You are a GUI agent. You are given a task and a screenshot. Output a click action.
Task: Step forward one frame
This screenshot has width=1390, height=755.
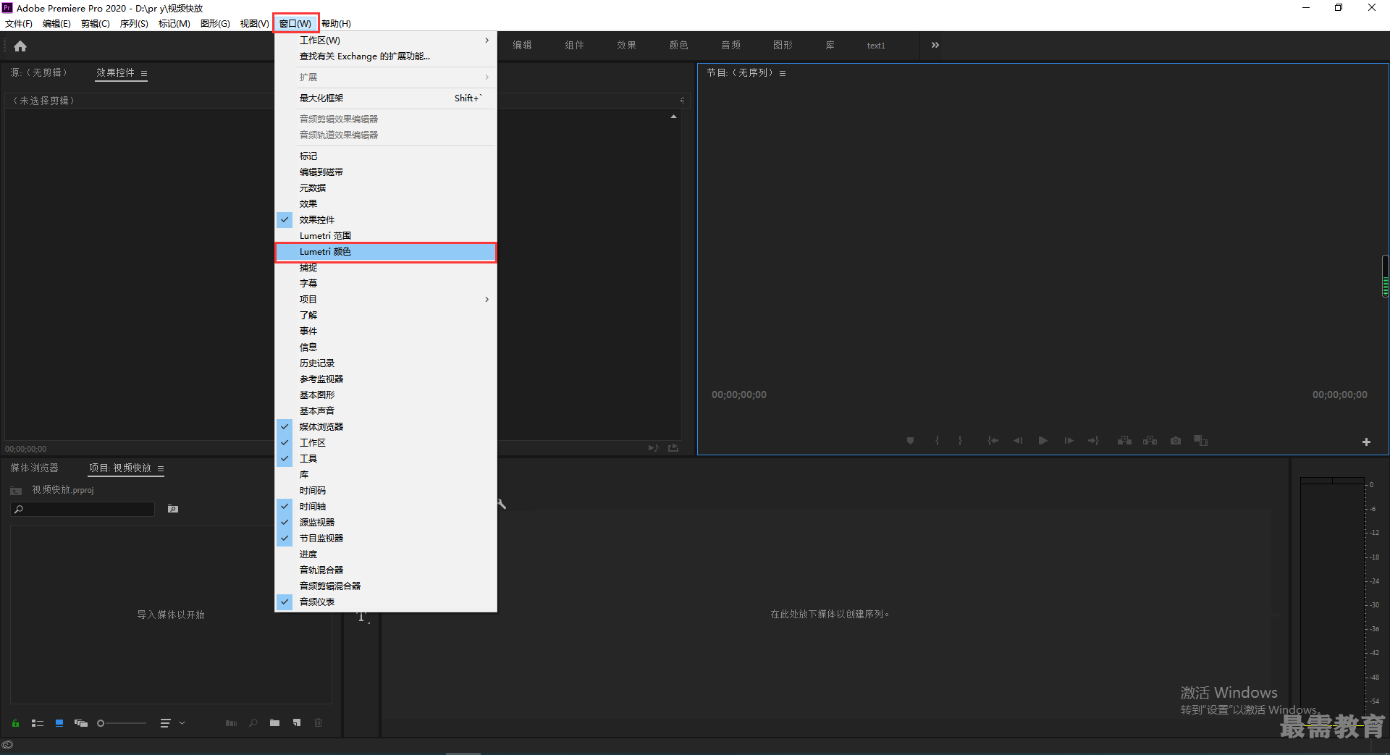[x=1069, y=440]
